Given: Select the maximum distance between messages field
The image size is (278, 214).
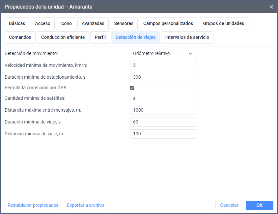Looking at the screenshot, I should click(163, 110).
